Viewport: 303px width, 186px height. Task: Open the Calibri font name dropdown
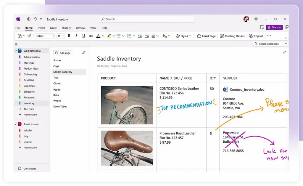(45, 36)
